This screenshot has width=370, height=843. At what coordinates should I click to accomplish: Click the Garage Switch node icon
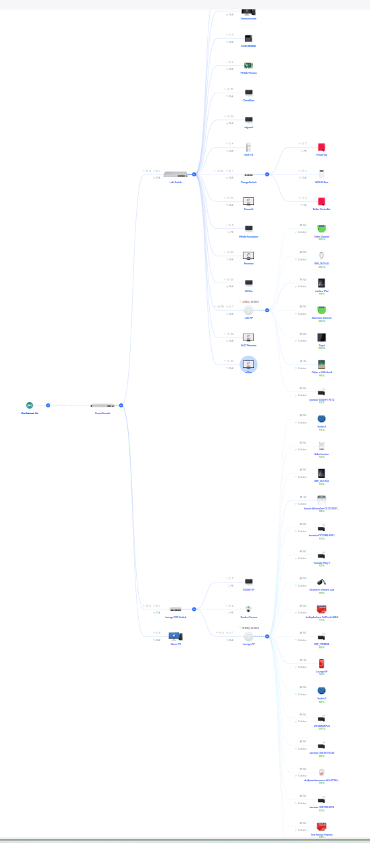(x=249, y=175)
